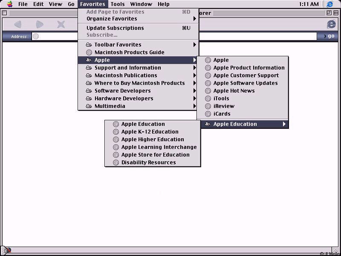Click the @ icon beside Apple K-12 Education
Viewport: 341px width, 256px height.
click(116, 132)
